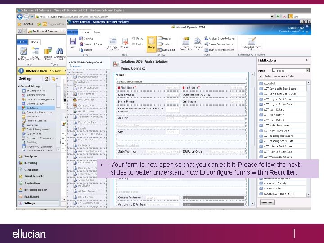Open the Extended Form Editor

[x=252, y=44]
